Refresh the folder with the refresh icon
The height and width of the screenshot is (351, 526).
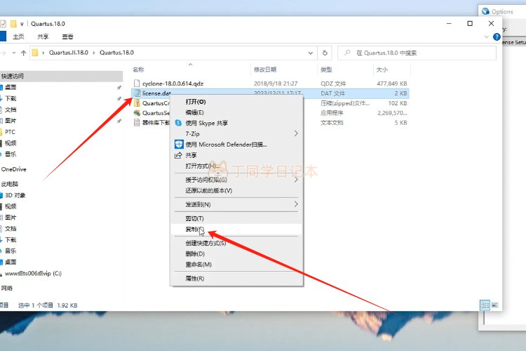coord(325,53)
